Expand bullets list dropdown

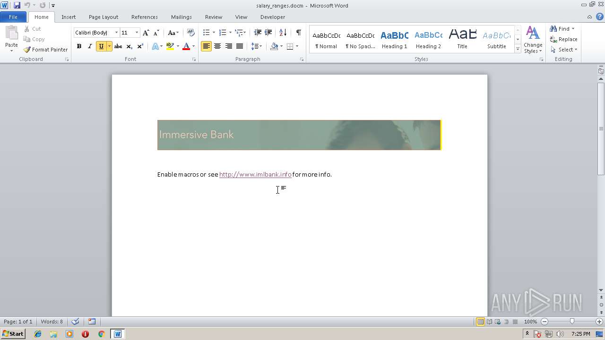[x=214, y=33]
